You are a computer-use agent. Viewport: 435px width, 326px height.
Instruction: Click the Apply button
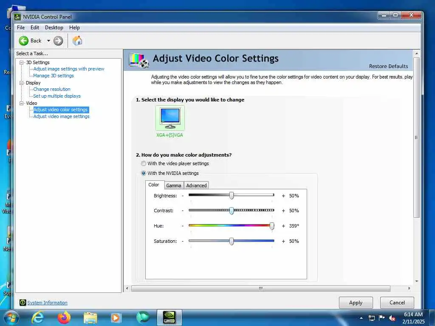(x=356, y=303)
